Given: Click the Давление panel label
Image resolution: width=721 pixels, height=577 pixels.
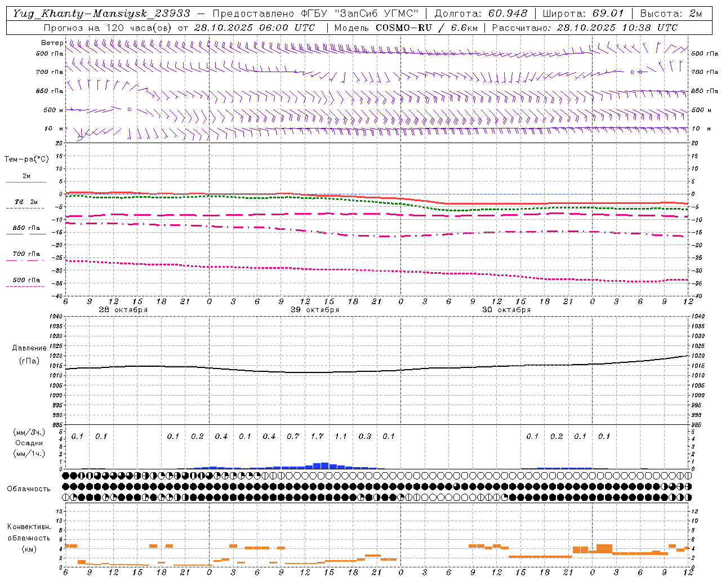Looking at the screenshot, I should point(29,348).
